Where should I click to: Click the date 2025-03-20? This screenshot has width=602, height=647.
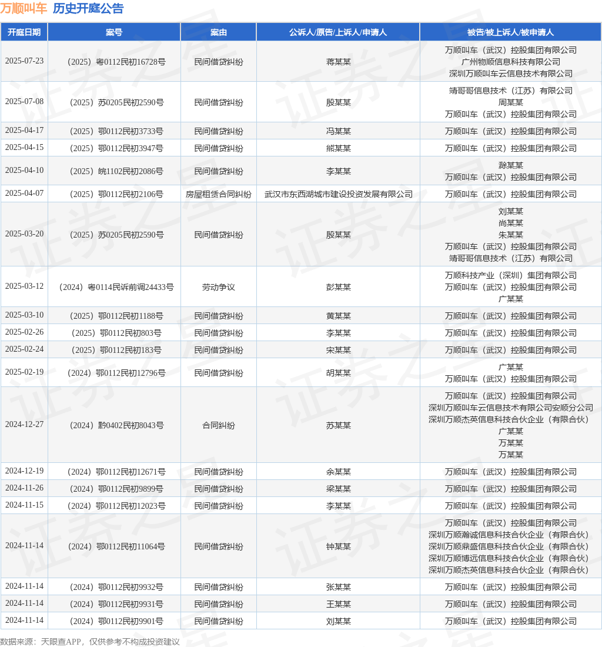[24, 234]
